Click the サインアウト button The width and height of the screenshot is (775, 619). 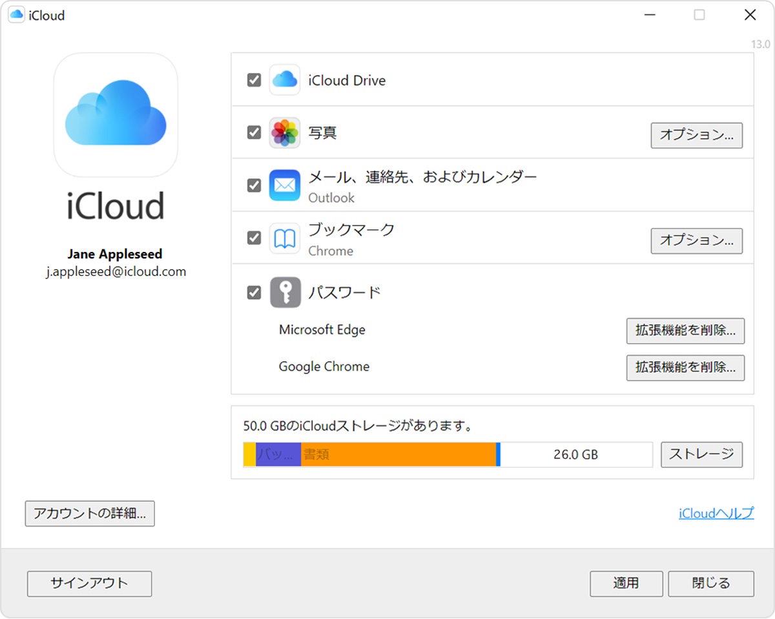(x=89, y=583)
